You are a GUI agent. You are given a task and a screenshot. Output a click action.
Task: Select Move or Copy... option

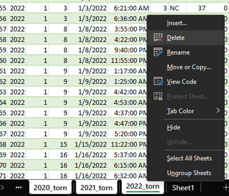pyautogui.click(x=189, y=67)
